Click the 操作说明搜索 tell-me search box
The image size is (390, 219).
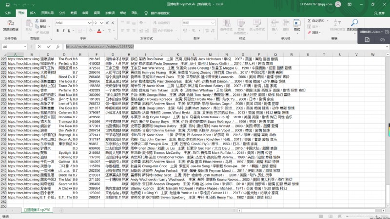(x=160, y=13)
